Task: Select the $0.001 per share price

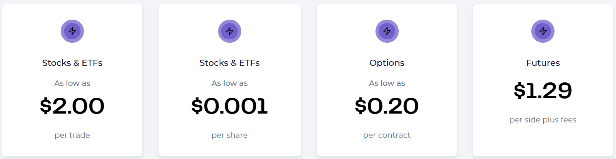Action: (230, 106)
